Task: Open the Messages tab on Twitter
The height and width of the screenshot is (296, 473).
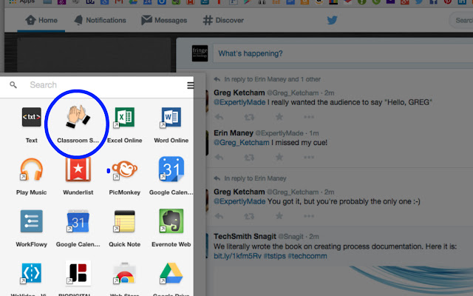Action: click(164, 20)
